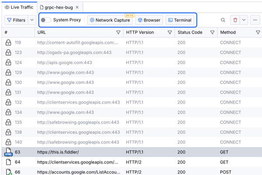This screenshot has width=262, height=175.
Task: Open the Method column filter dropdown
Action: click(258, 32)
